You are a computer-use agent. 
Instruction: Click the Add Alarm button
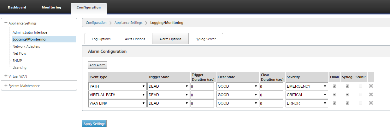pyautogui.click(x=98, y=65)
